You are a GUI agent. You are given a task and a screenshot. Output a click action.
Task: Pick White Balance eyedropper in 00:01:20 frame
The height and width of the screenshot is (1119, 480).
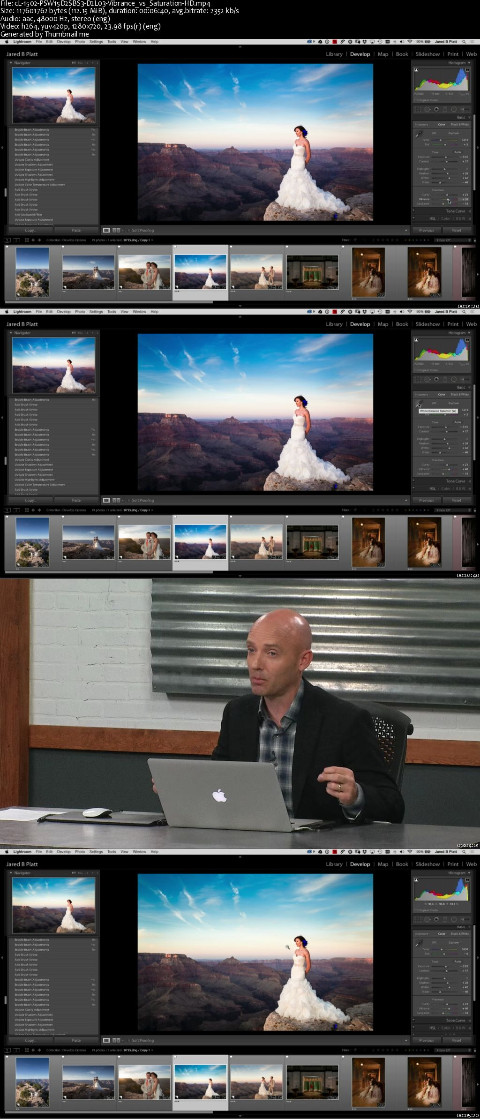[x=419, y=134]
